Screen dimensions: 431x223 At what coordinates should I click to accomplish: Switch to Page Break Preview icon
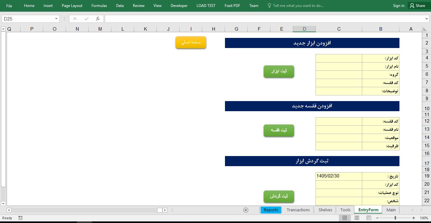click(369, 218)
